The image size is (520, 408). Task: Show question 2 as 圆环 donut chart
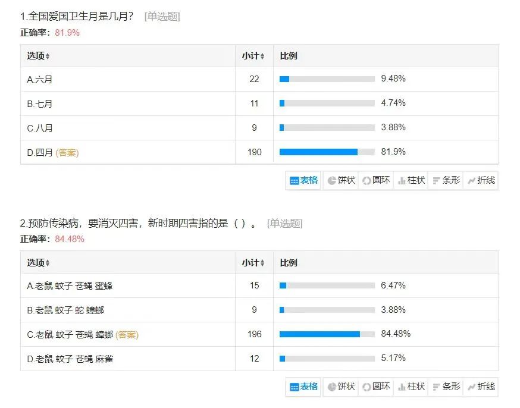376,387
